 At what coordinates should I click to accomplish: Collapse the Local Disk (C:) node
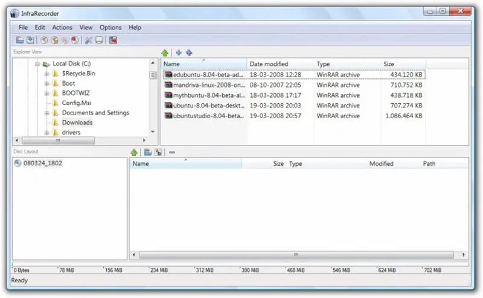37,64
